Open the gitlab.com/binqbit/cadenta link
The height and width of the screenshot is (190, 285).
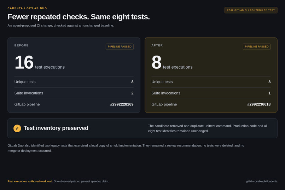pyautogui.click(x=262, y=181)
